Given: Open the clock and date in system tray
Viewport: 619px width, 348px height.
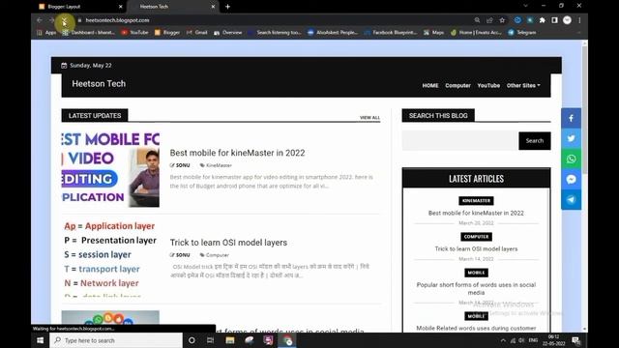Looking at the screenshot, I should coord(553,340).
